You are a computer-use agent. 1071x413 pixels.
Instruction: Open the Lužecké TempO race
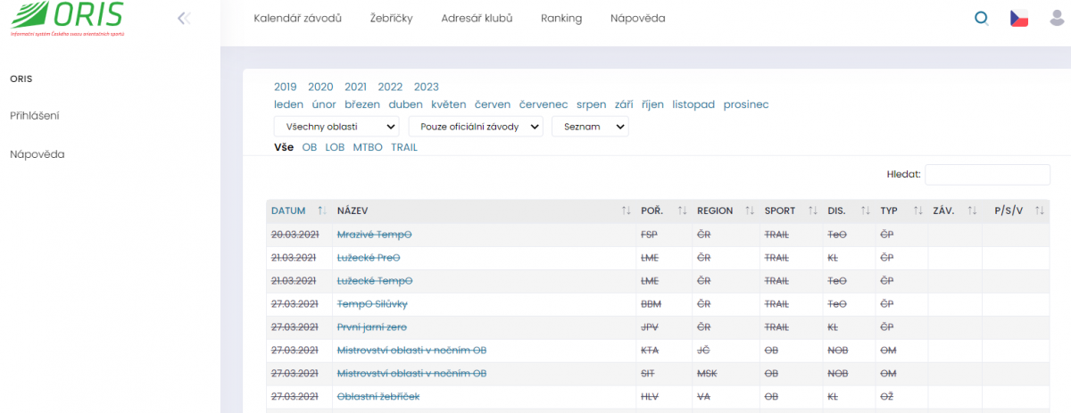point(375,280)
